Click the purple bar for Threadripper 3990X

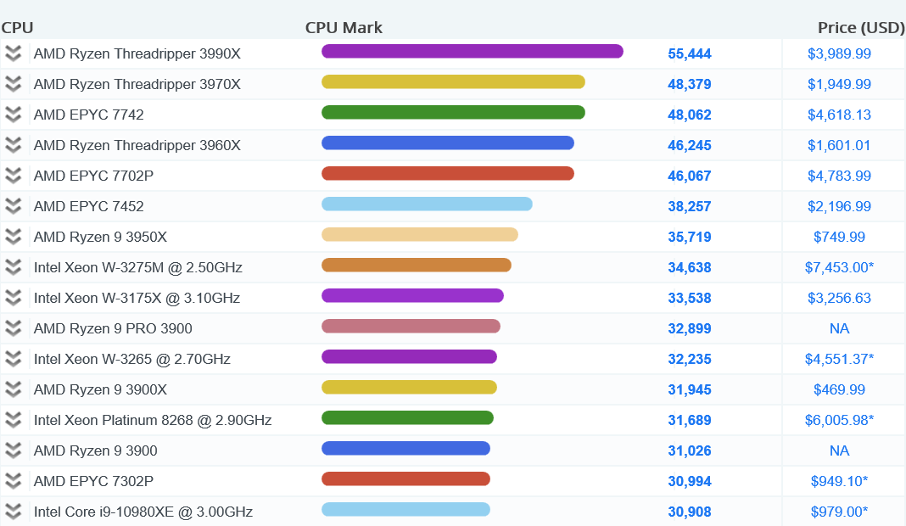pos(472,52)
